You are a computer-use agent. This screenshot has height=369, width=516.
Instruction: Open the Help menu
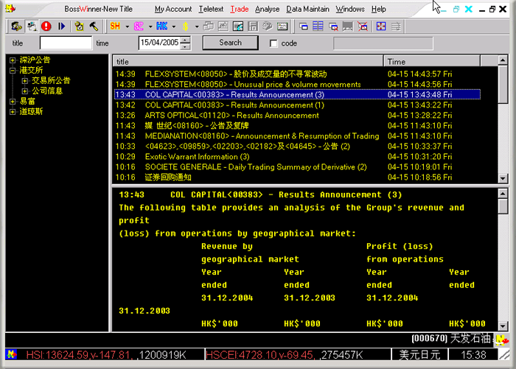pyautogui.click(x=379, y=10)
